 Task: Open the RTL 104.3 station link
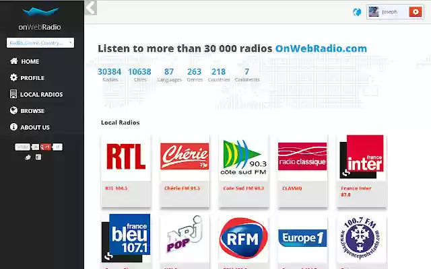[x=117, y=188]
